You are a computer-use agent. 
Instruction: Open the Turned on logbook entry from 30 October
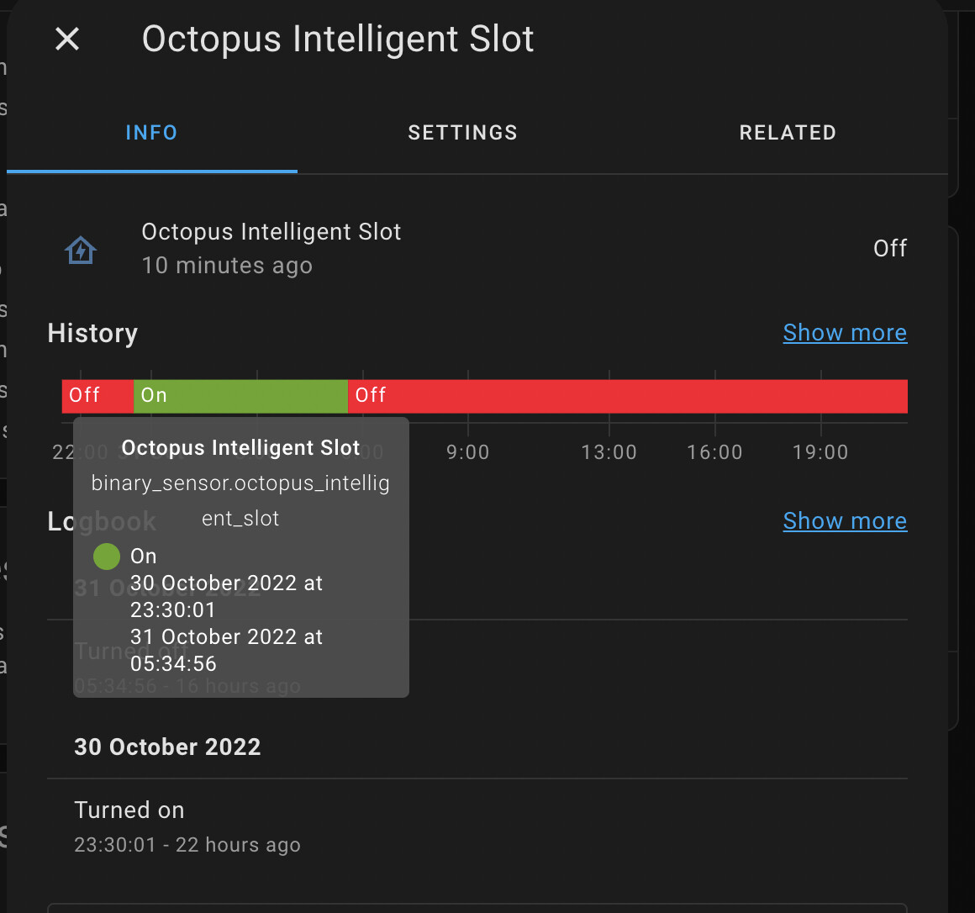pos(129,810)
